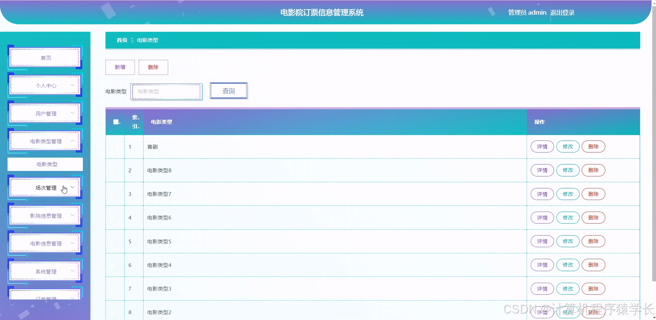
Task: Click the top 删除 batch button
Action: click(x=153, y=67)
